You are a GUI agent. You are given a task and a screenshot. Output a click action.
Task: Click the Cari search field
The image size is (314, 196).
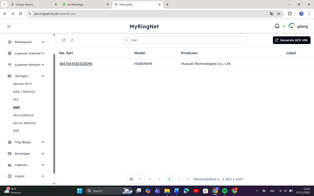pyautogui.click(x=185, y=40)
